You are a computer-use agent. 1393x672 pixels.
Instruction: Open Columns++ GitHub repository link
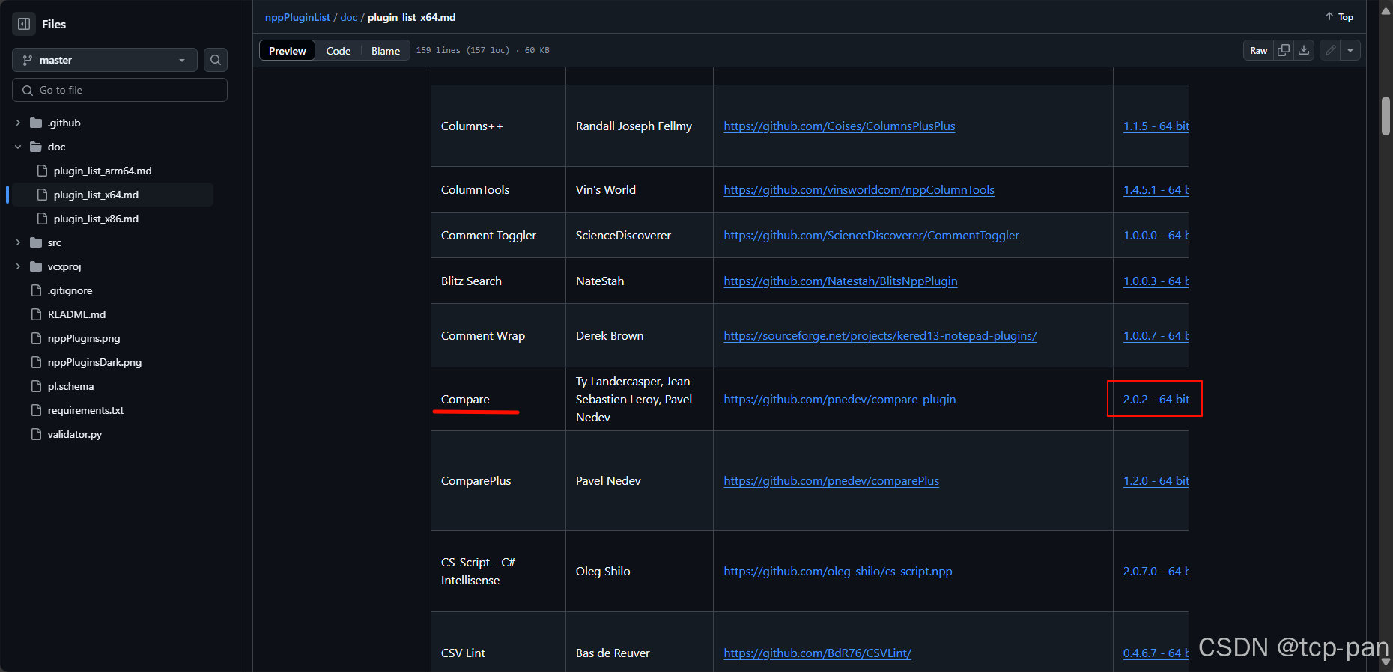(840, 126)
